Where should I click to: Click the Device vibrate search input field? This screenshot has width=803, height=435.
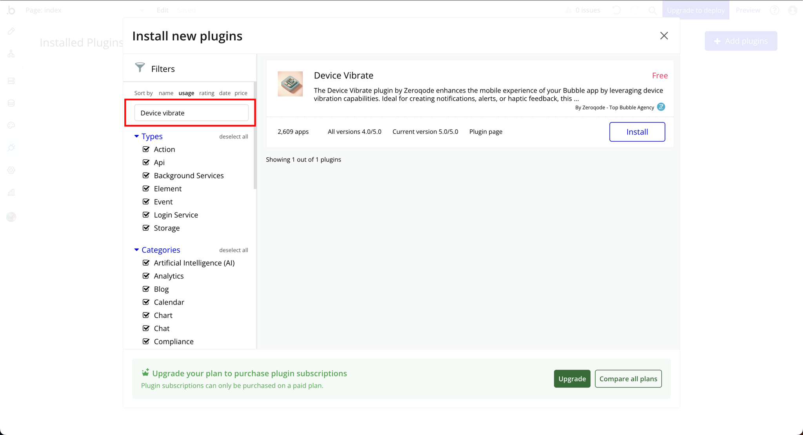tap(191, 113)
